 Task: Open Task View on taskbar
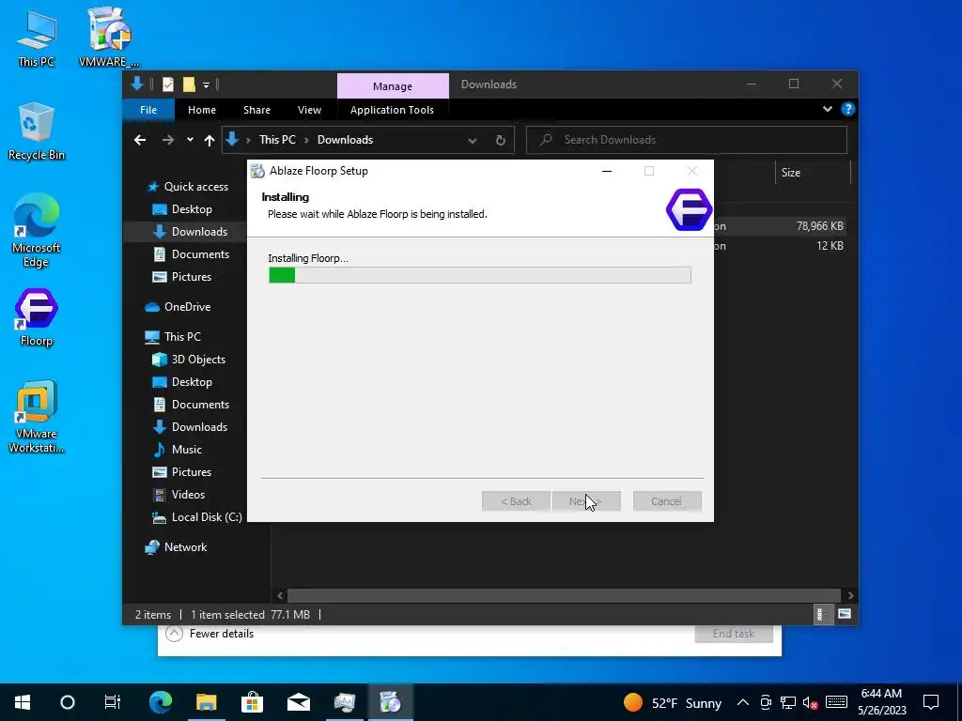[x=113, y=702]
